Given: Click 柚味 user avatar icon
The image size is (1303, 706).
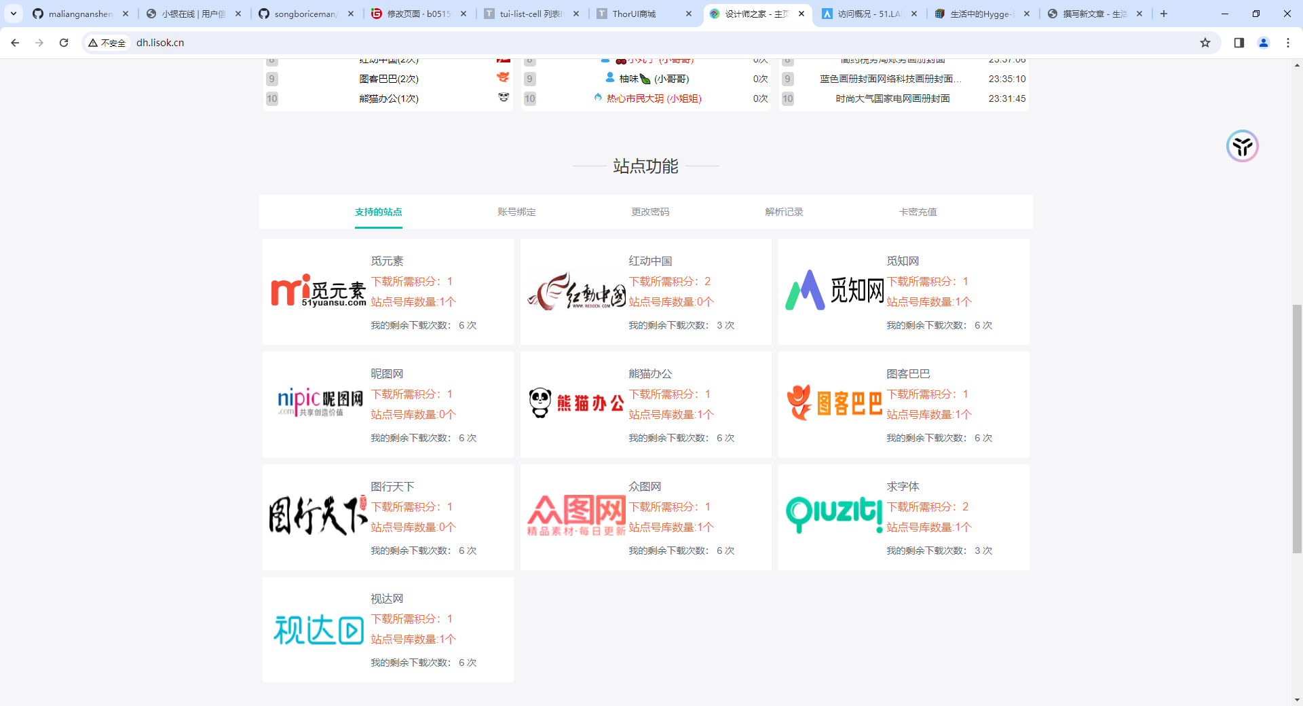Looking at the screenshot, I should pyautogui.click(x=610, y=77).
